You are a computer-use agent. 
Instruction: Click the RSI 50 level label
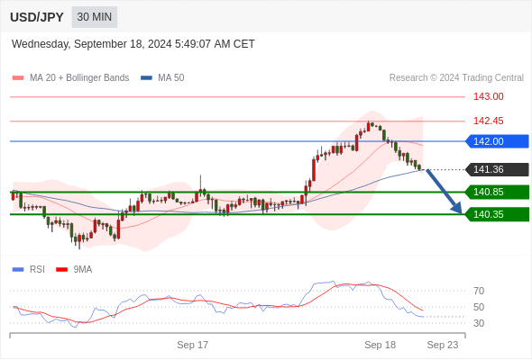click(479, 307)
